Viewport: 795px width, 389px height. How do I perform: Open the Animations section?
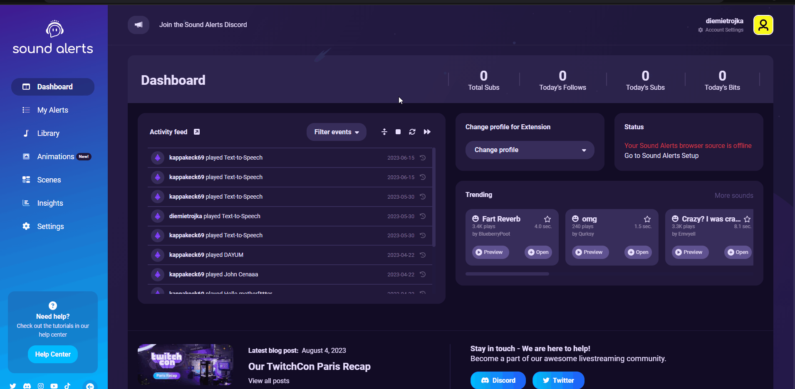[53, 157]
